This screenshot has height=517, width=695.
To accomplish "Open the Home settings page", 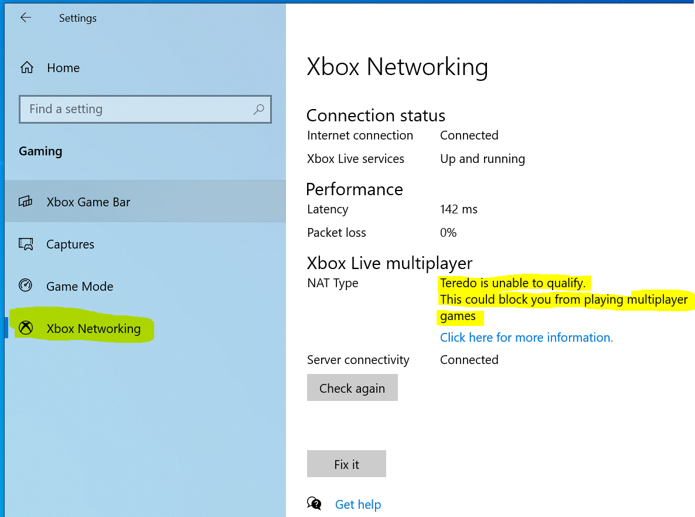I will (x=63, y=68).
